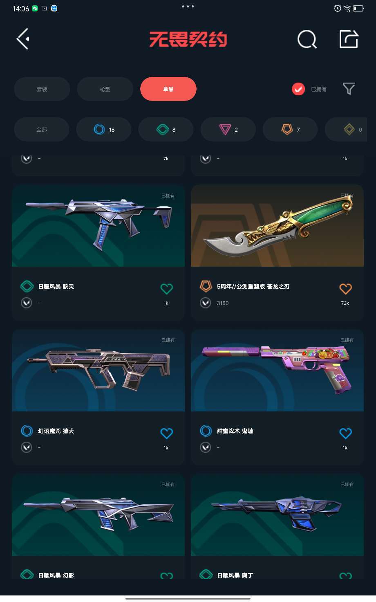Like the 甜蜜战术 鬼魅 heart icon

pos(345,433)
